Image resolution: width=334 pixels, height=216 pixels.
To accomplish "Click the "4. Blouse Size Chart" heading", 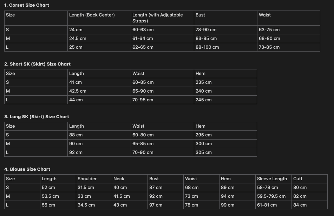I will click(x=27, y=169).
